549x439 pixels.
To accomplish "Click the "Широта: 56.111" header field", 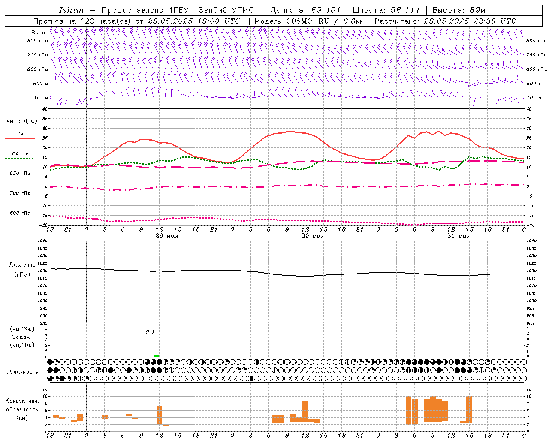I will click(386, 10).
